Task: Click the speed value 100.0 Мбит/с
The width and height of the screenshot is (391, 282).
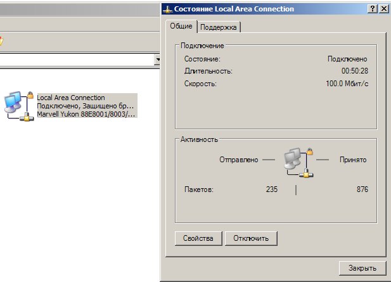Action: click(x=347, y=84)
